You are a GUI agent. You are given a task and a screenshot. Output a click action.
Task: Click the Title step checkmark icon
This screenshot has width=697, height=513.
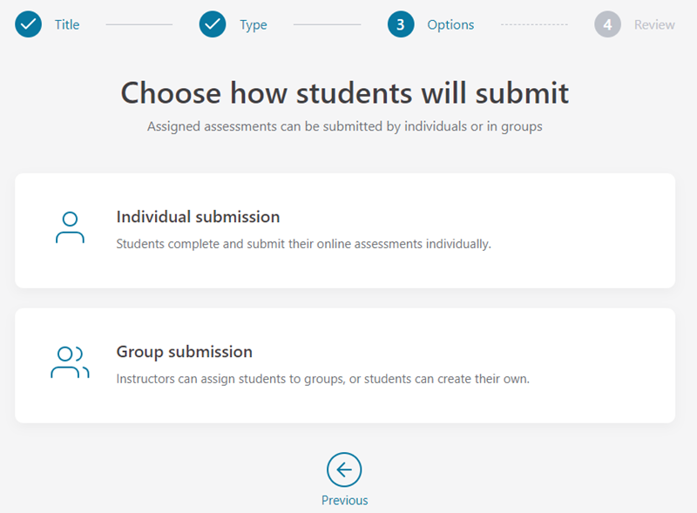(29, 24)
